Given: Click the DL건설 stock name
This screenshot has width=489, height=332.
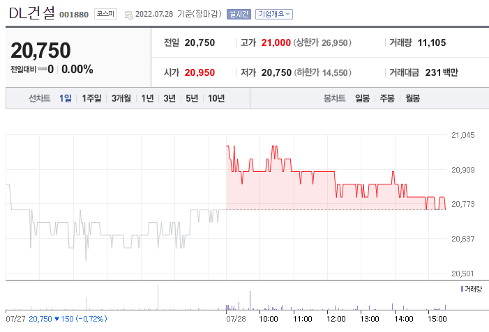Looking at the screenshot, I should (31, 13).
